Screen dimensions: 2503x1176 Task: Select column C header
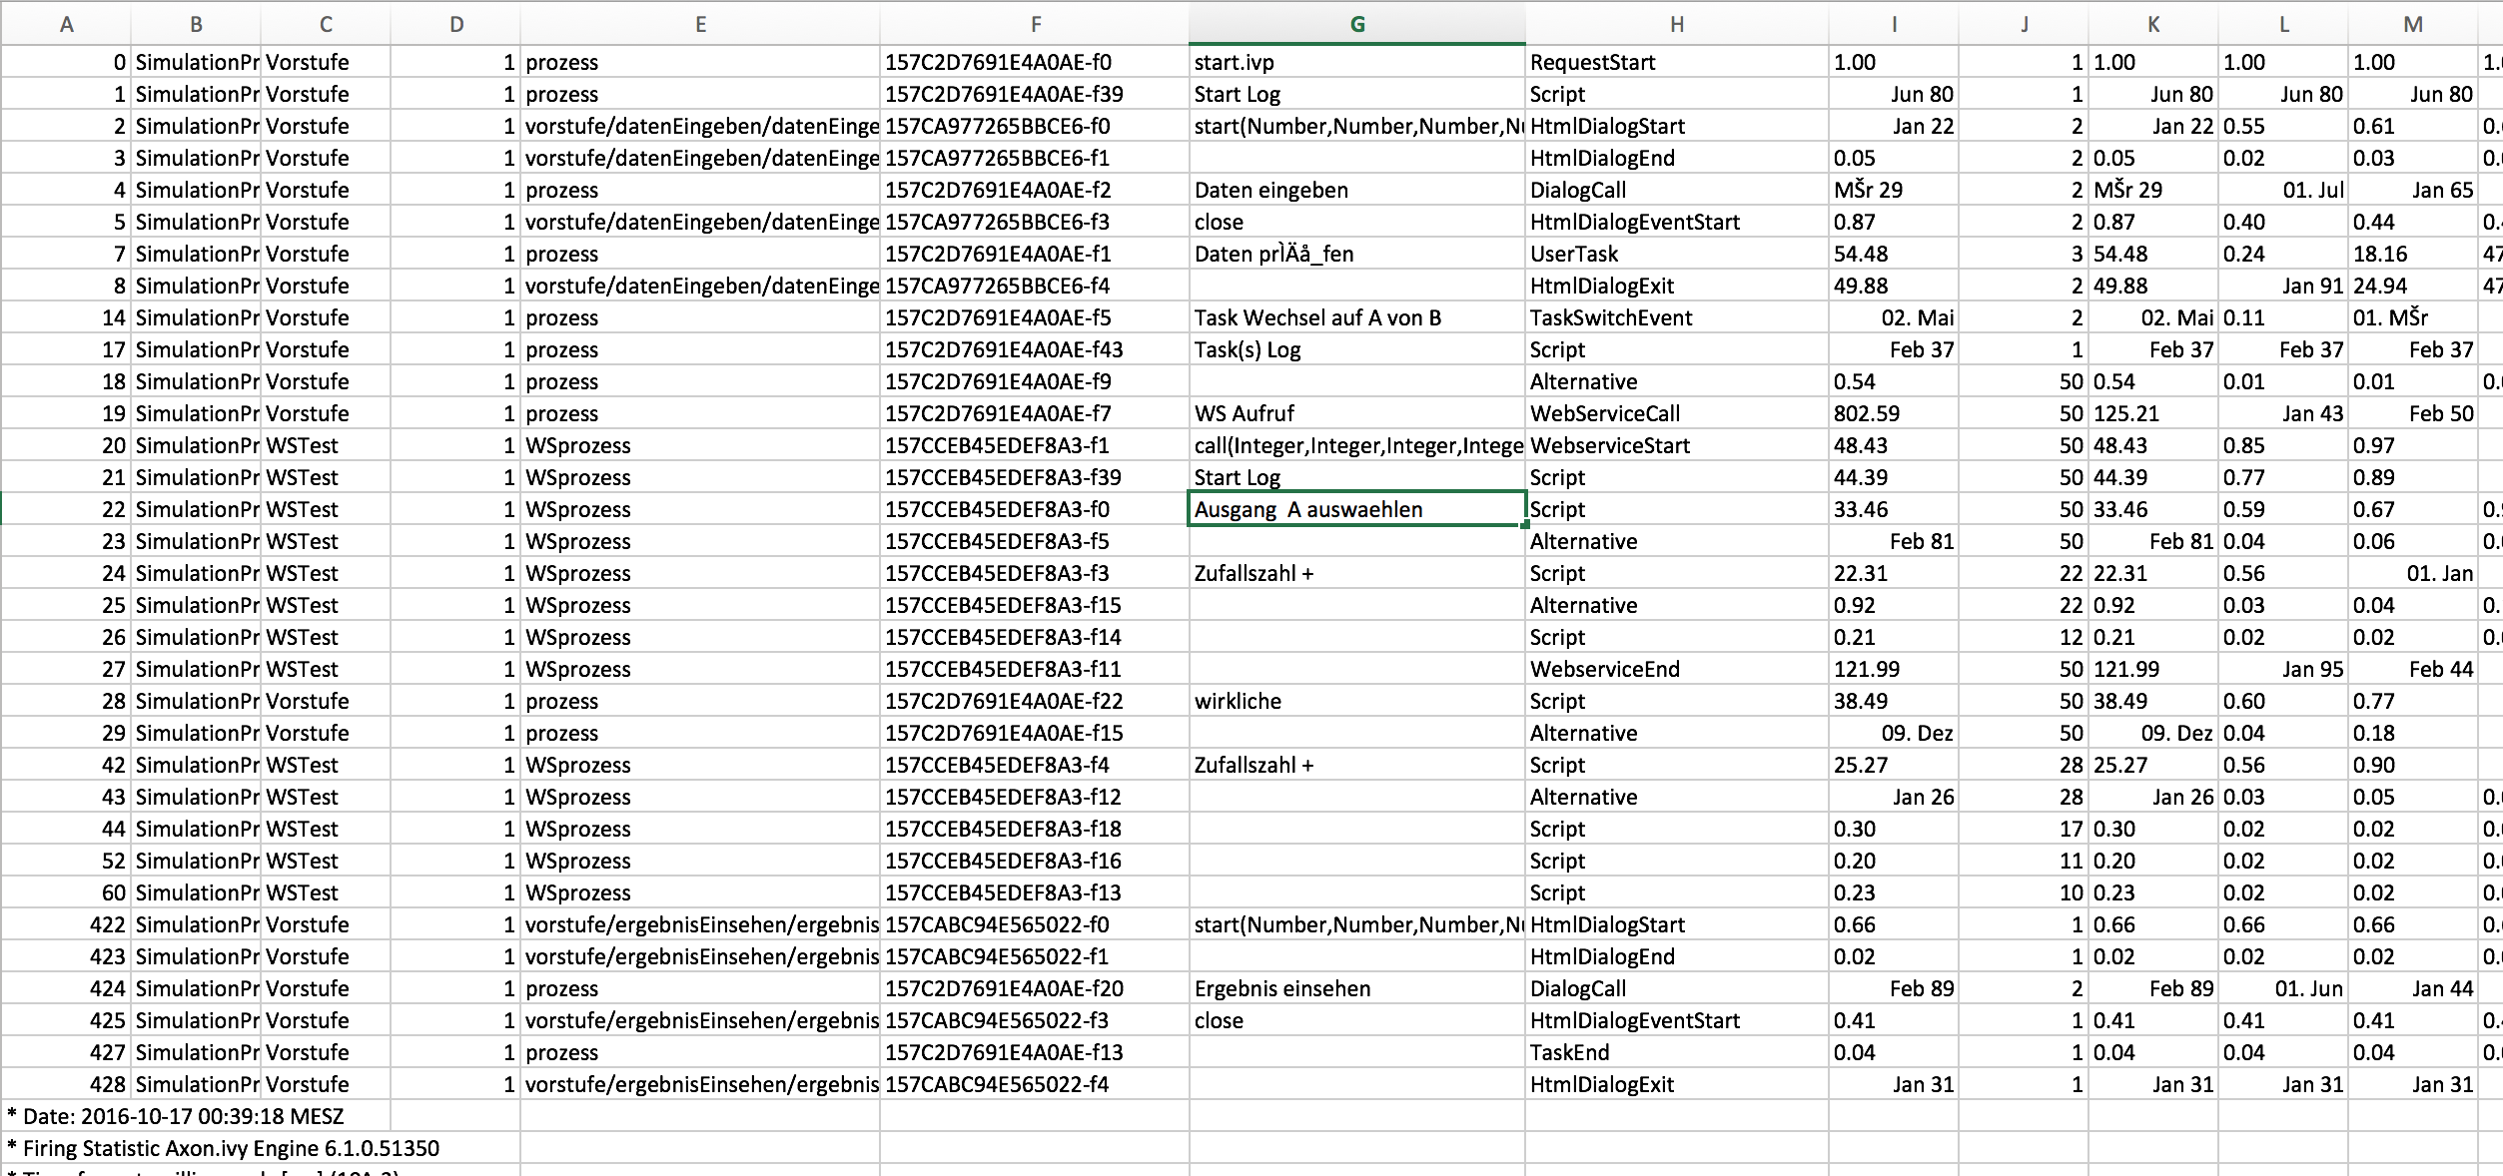[326, 24]
